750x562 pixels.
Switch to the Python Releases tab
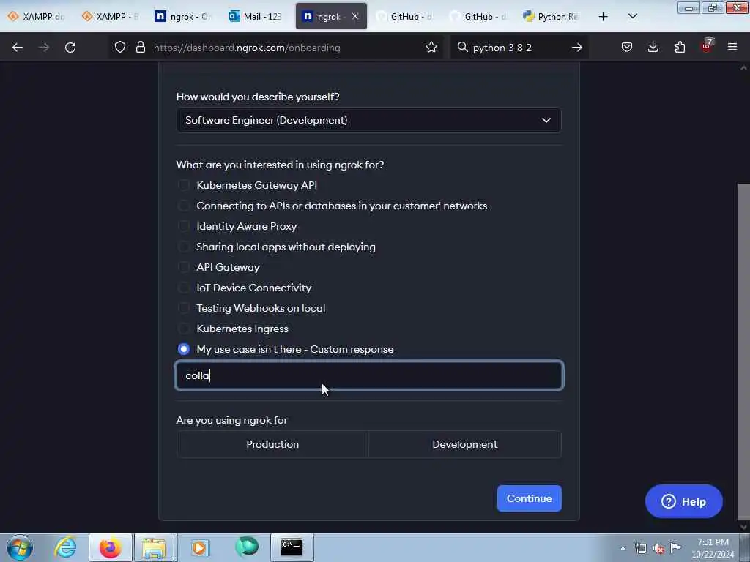pyautogui.click(x=552, y=17)
